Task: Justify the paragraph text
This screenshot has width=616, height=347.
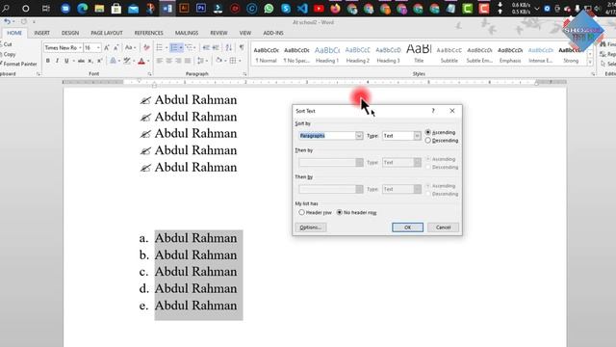Action: 188,61
